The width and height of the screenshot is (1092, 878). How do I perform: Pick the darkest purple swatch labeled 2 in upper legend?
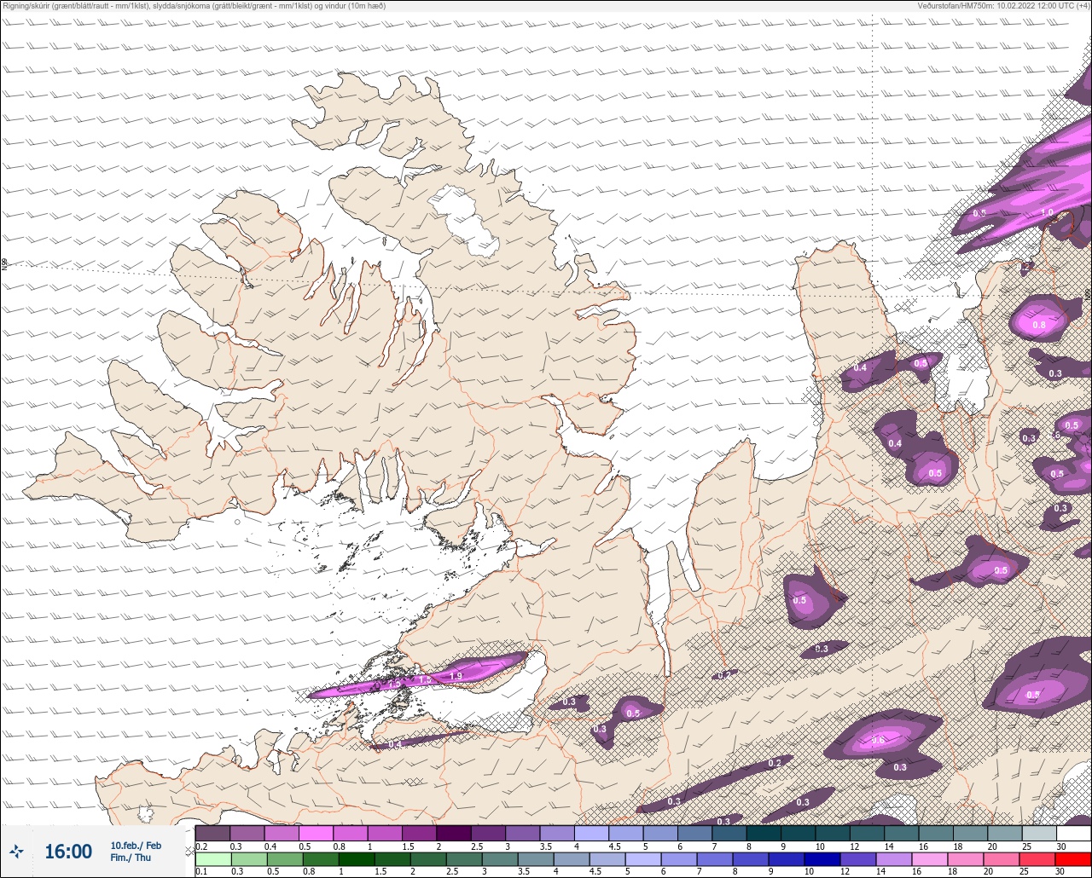click(x=454, y=833)
